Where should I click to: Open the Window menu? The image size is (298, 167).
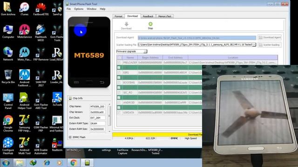point(91,9)
